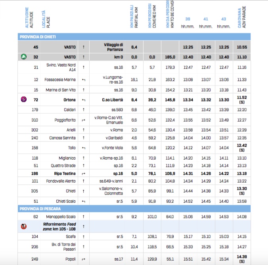Click the CAROVANA ADV PARADE column header
This screenshot has width=268, height=265.
coord(242,17)
